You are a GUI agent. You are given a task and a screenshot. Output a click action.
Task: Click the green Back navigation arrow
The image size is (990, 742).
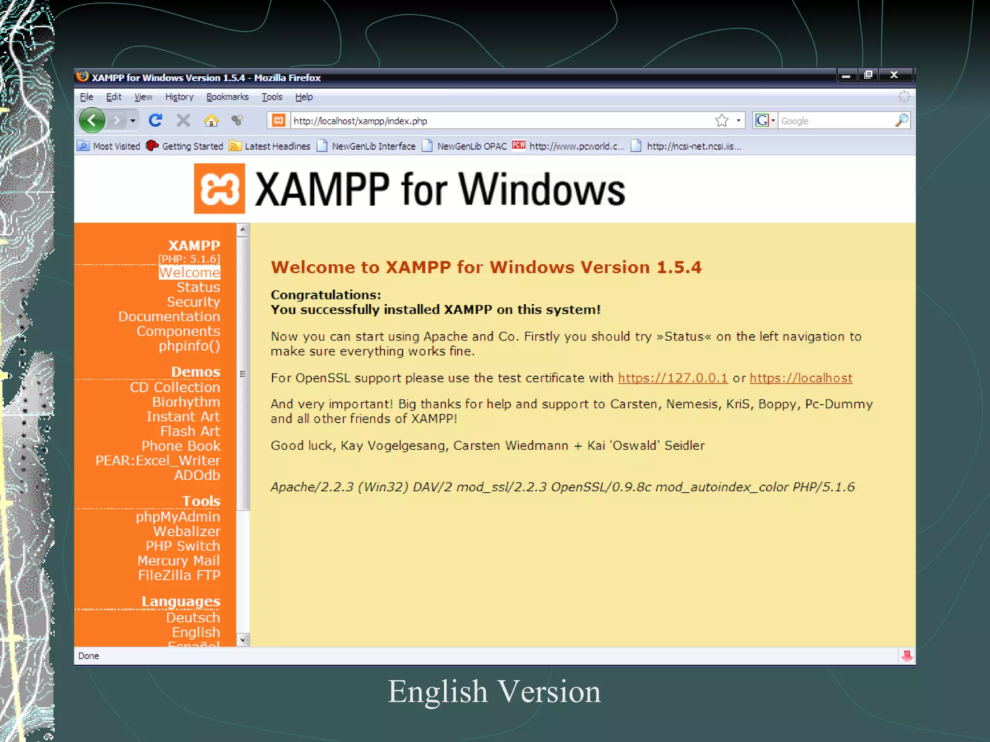[92, 120]
